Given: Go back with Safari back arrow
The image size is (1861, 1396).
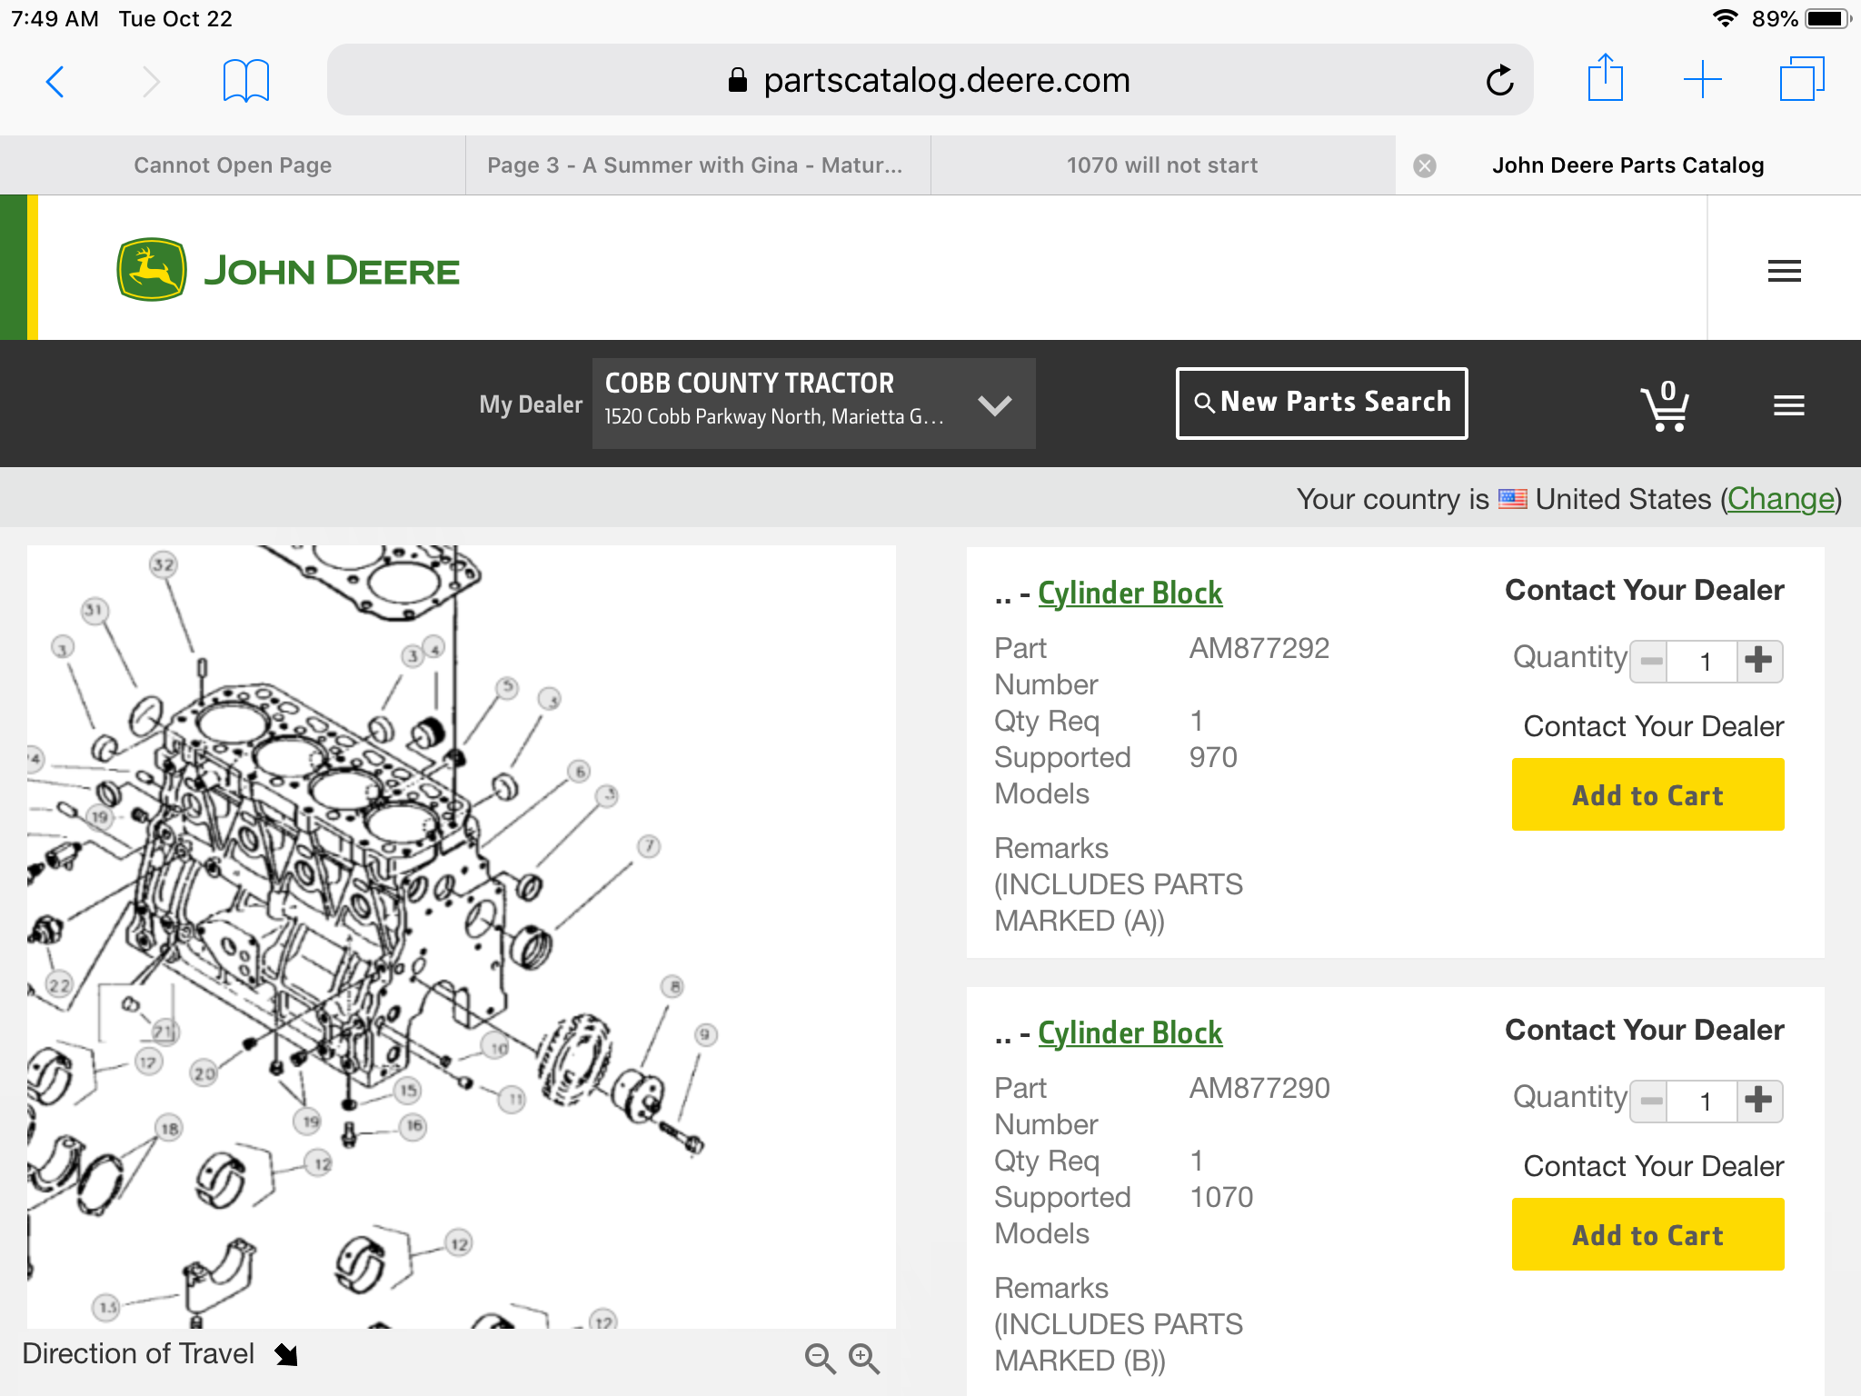Looking at the screenshot, I should pos(55,82).
